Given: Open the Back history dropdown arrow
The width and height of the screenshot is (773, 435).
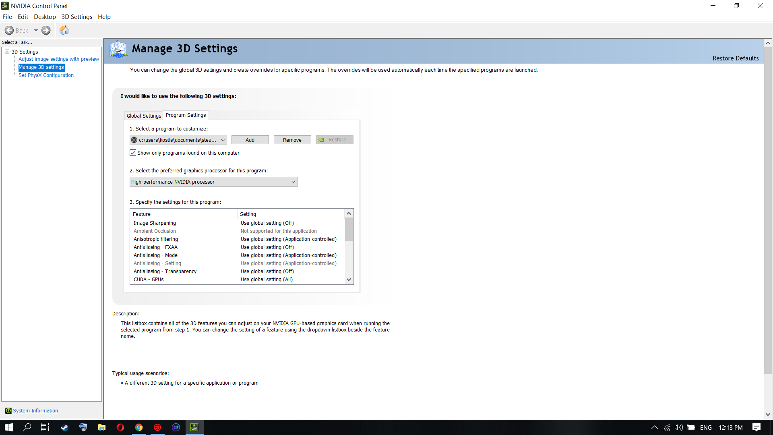Looking at the screenshot, I should pyautogui.click(x=36, y=30).
